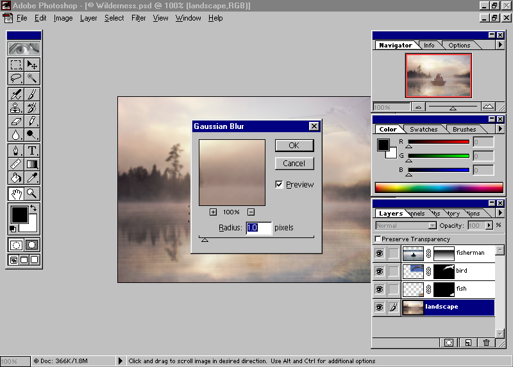Screen dimensions: 513x367
Task: Click the Radius input field
Action: coord(259,228)
